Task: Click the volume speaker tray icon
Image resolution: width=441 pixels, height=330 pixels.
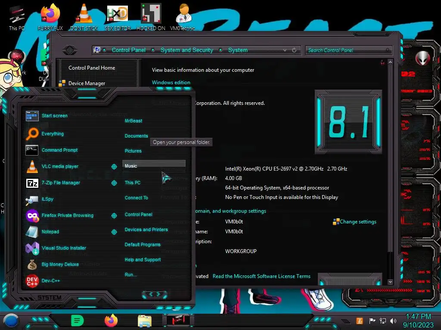Action: click(393, 321)
